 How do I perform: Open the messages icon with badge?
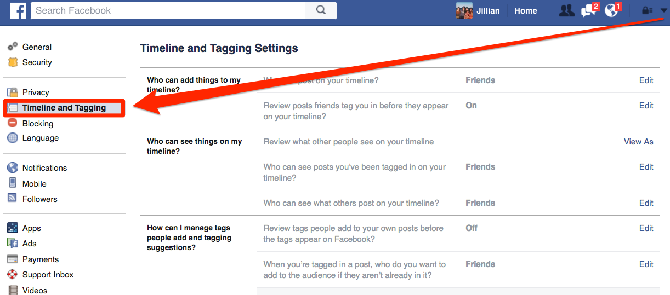[589, 10]
